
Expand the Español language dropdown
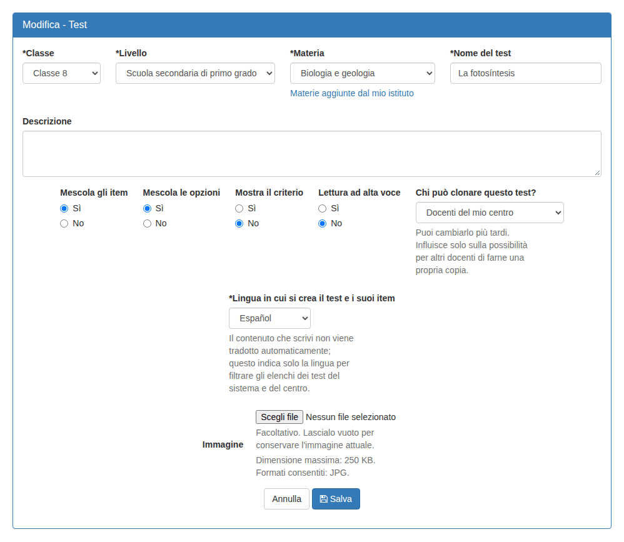pos(270,318)
